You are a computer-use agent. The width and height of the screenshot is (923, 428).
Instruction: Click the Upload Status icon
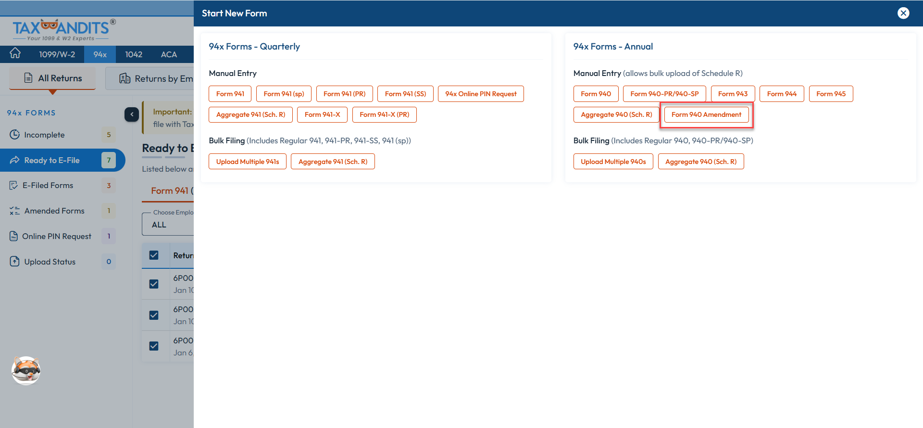[15, 262]
